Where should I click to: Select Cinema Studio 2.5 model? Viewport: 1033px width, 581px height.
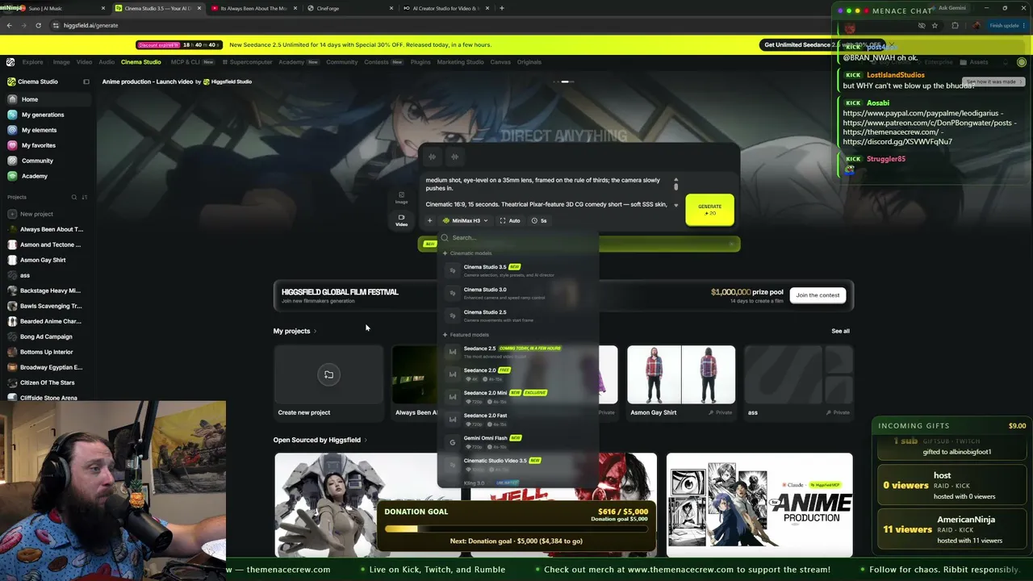[x=518, y=316]
